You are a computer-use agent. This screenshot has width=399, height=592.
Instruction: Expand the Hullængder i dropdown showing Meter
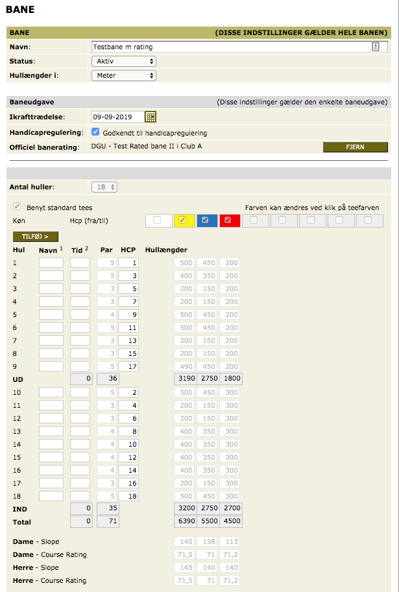123,75
